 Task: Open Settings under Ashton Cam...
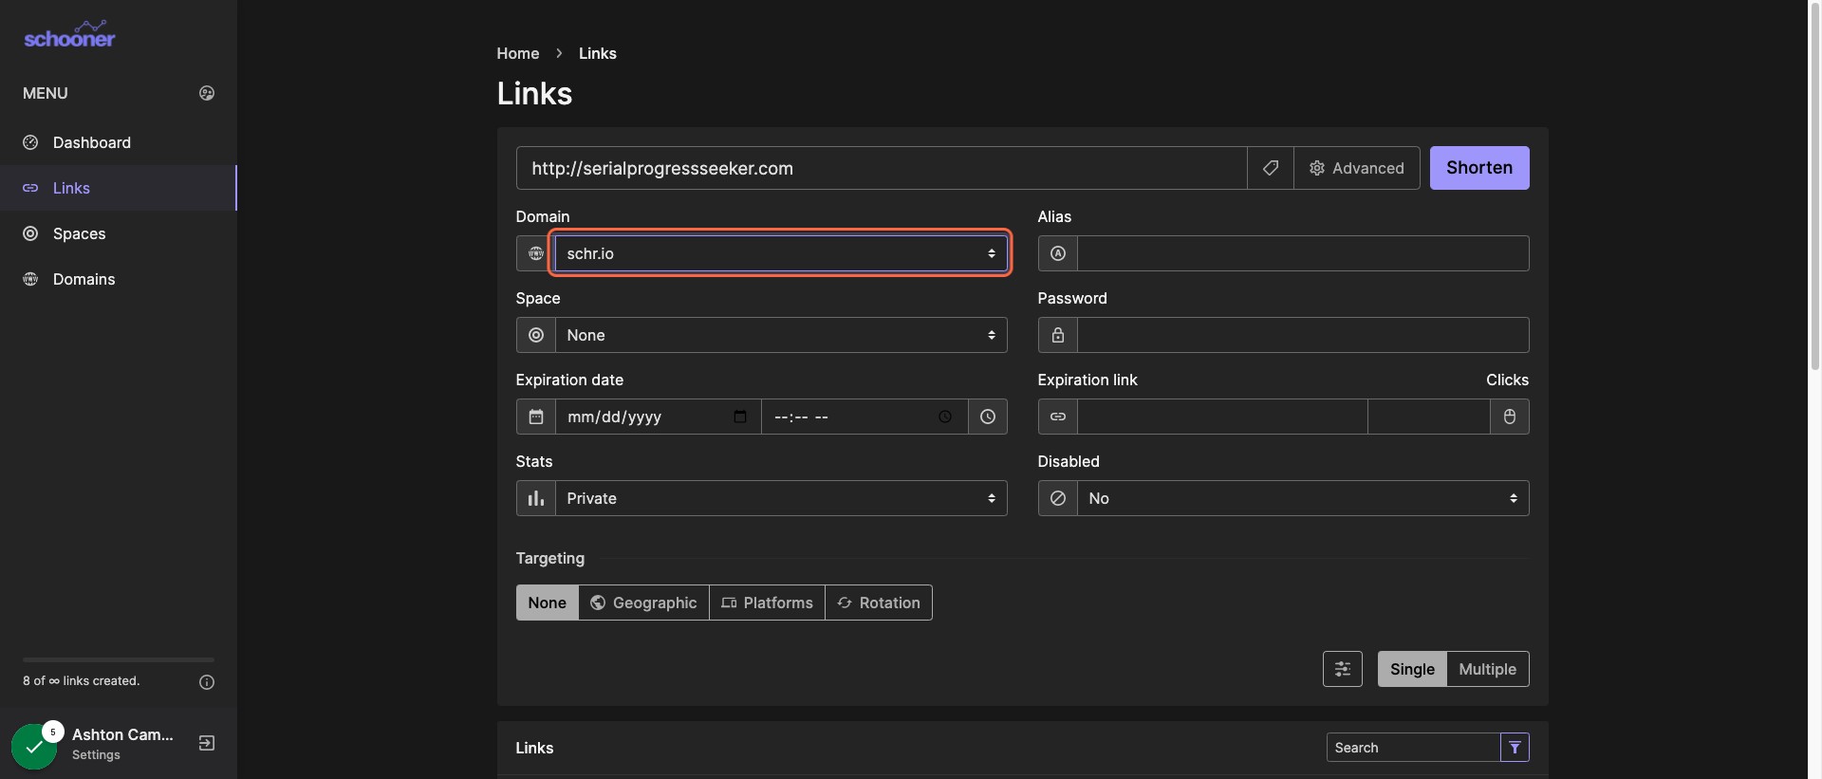pos(96,755)
